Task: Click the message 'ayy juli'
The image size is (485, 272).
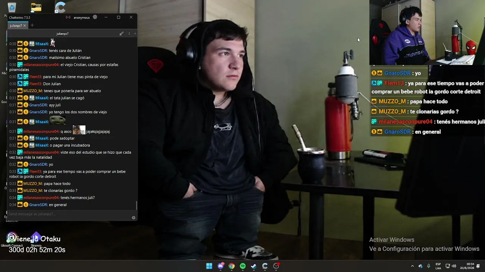Action: click(55, 105)
